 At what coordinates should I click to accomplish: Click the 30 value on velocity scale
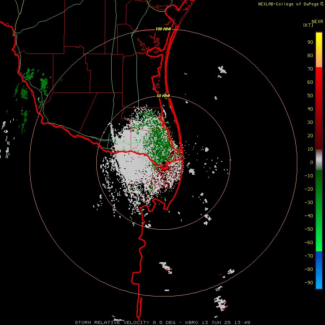click(x=310, y=122)
